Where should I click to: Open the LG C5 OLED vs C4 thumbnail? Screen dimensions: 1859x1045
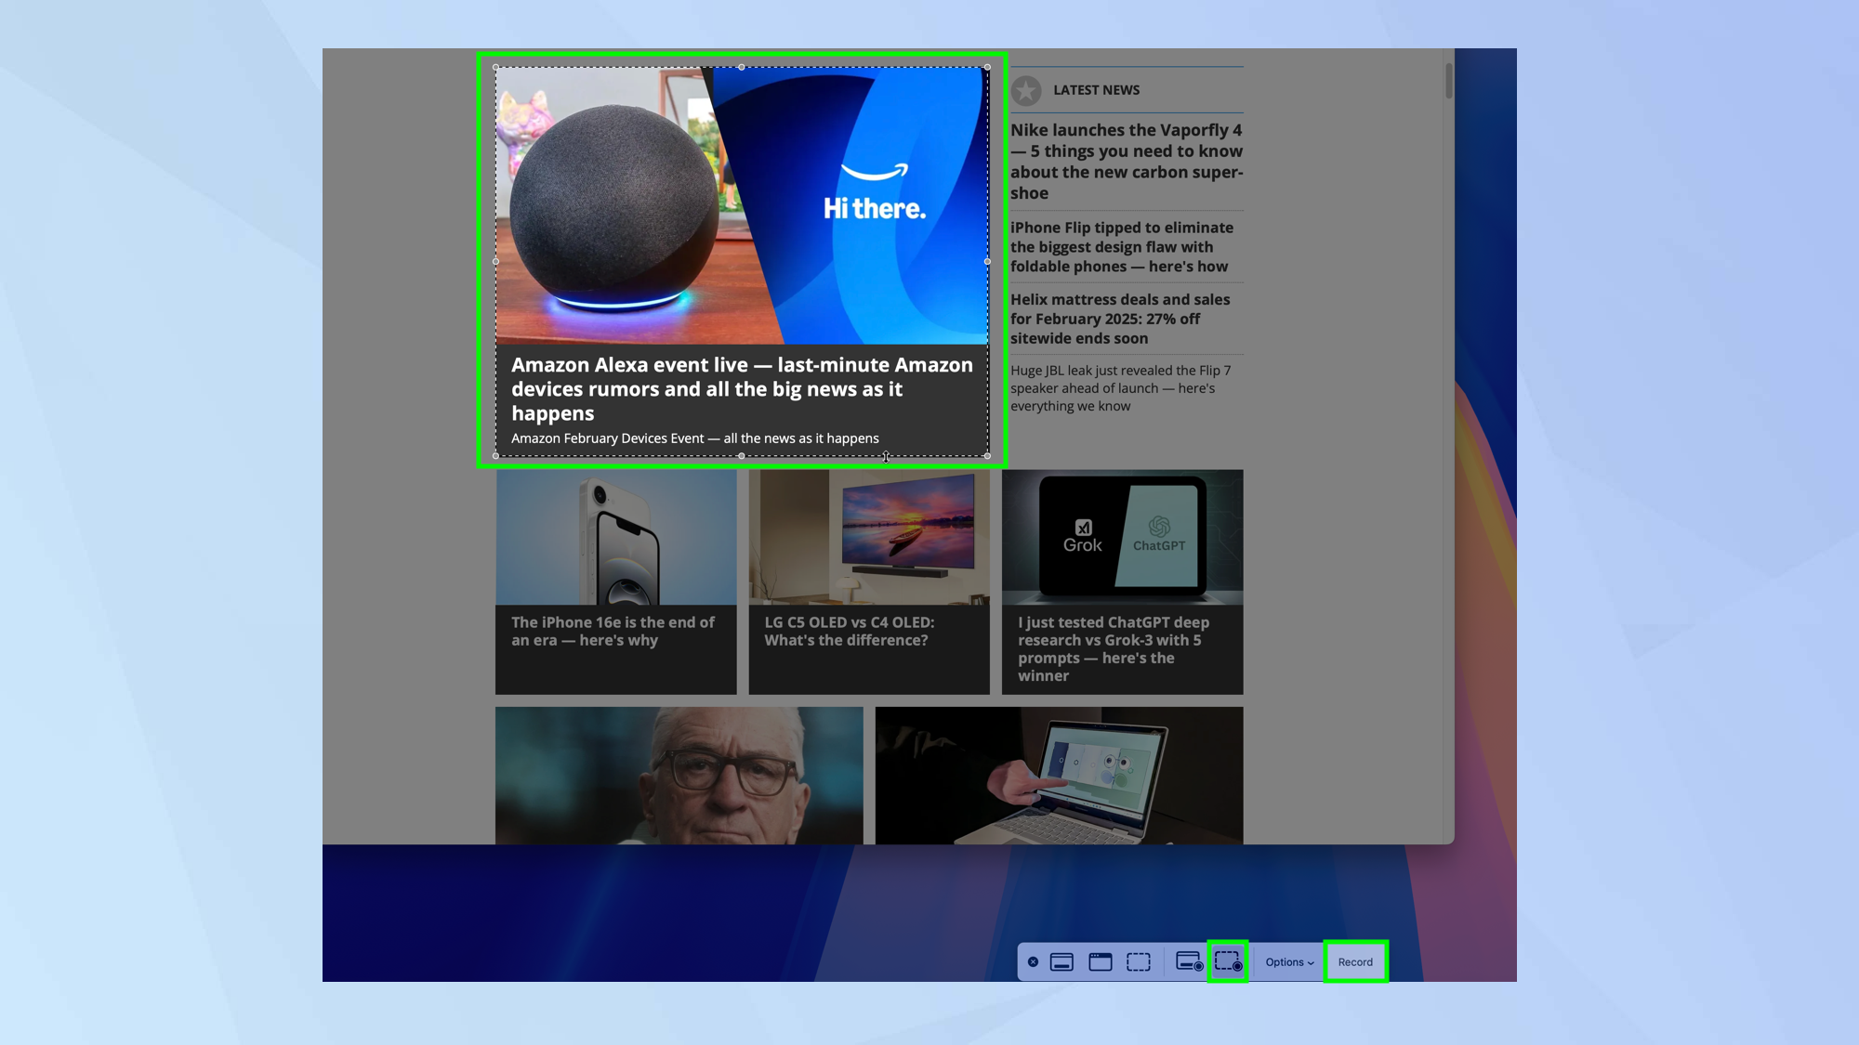point(869,539)
